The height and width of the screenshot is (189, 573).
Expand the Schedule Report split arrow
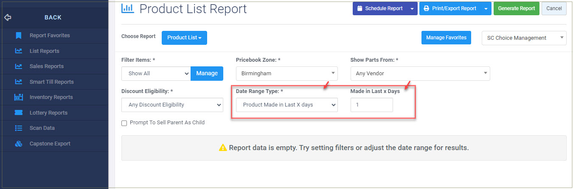click(x=412, y=8)
